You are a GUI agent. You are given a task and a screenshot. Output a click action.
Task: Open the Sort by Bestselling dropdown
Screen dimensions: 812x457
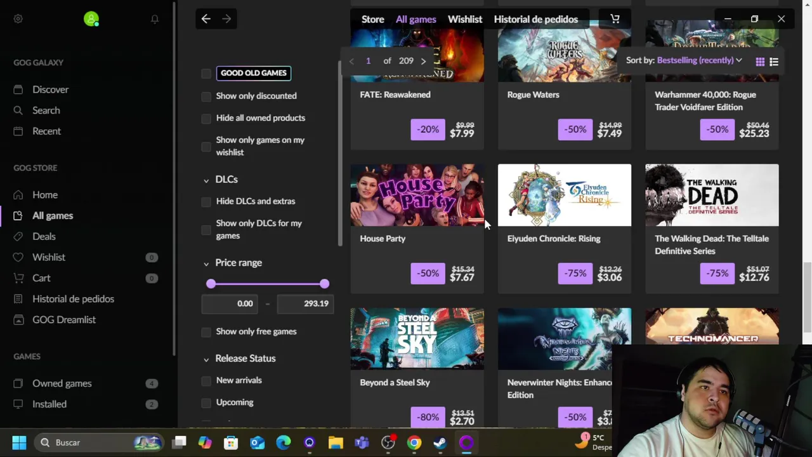click(x=699, y=60)
